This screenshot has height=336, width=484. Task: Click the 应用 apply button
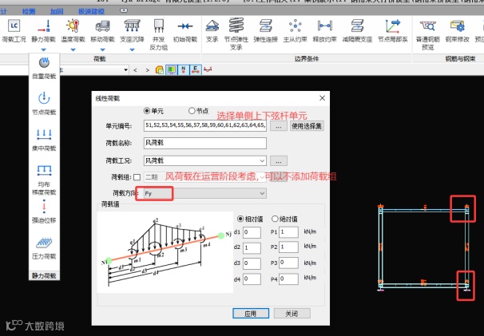tap(251, 314)
